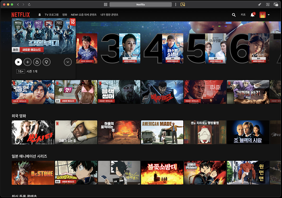Viewport: 282px width, 198px height.
Task: Select rank 3 마인 poster
Action: coord(130,48)
